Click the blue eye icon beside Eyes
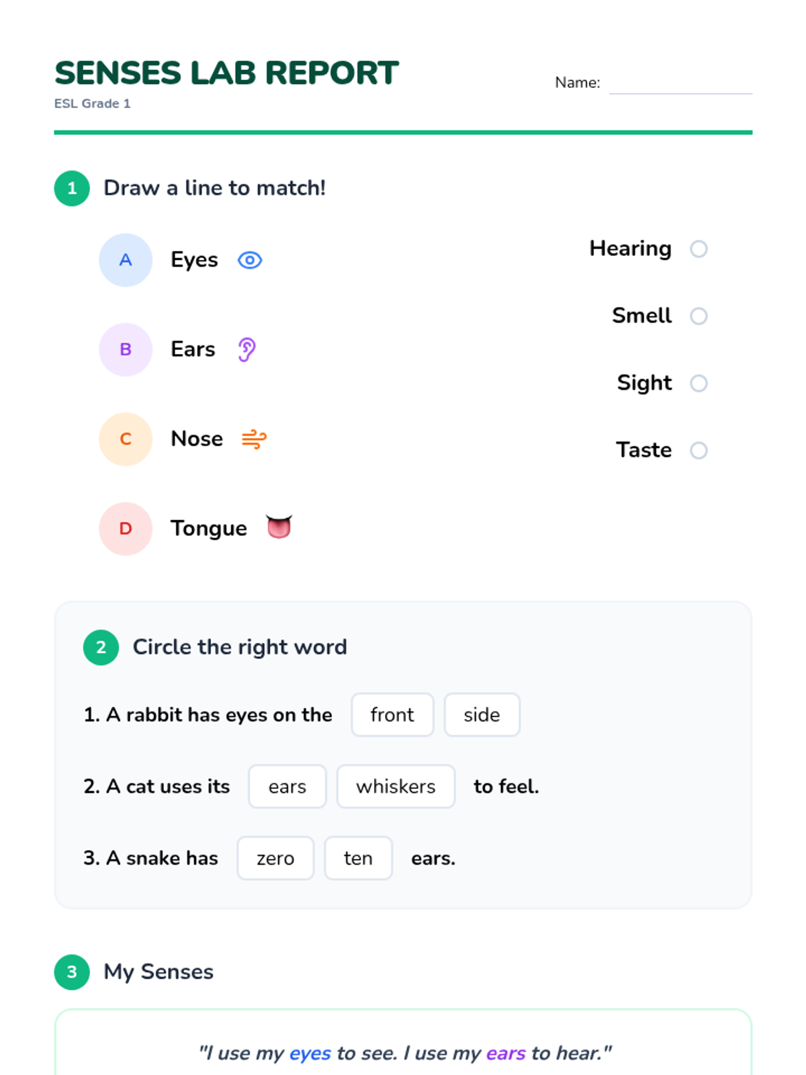 [x=250, y=260]
